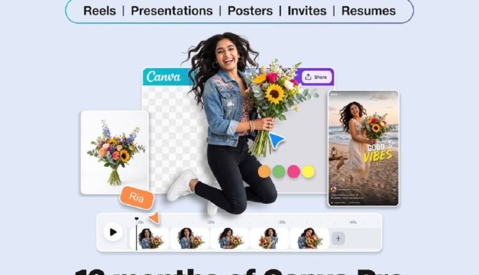This screenshot has width=479, height=275.
Task: Click the Share button in the Canva header
Action: click(317, 77)
